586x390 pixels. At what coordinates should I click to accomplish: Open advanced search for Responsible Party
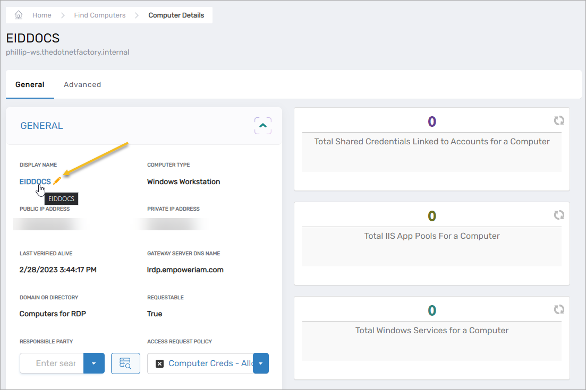(x=125, y=363)
